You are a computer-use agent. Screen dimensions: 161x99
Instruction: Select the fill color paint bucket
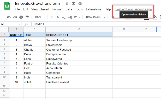155,17
